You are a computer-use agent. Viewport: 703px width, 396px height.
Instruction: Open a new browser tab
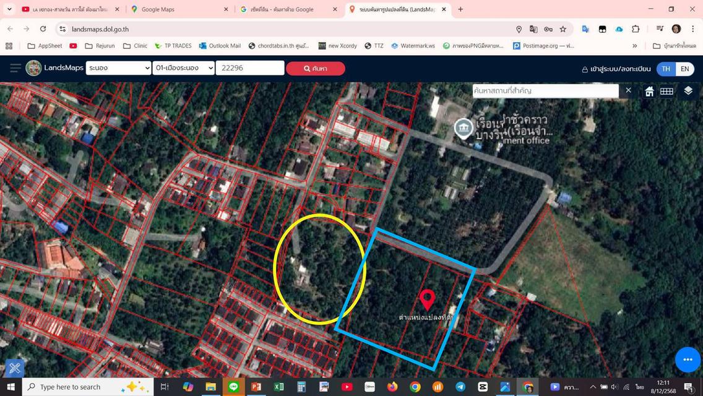point(460,9)
